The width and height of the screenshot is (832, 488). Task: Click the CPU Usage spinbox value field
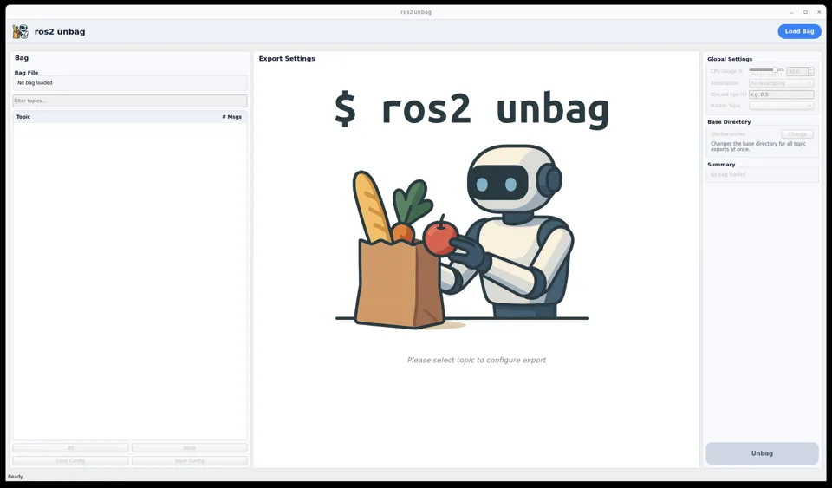797,72
